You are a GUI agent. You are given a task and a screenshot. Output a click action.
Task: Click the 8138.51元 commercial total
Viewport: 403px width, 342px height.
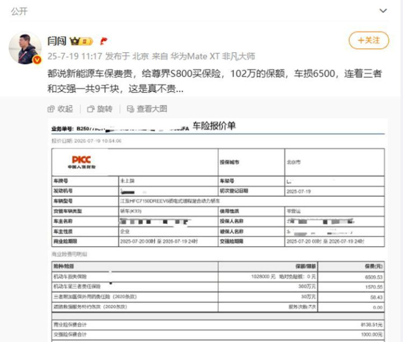(x=372, y=325)
